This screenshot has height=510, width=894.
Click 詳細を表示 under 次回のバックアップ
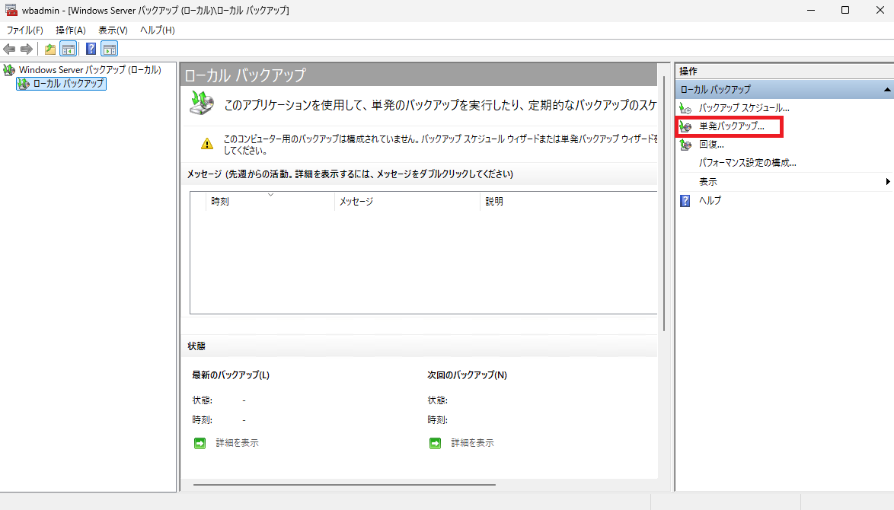[x=473, y=443]
